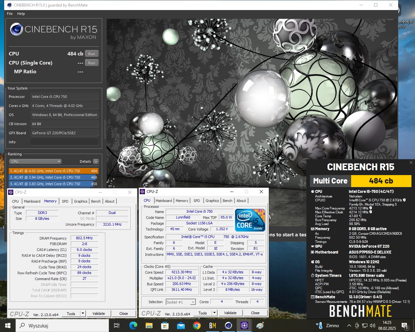The image size is (415, 332).
Task: Click the shield icon beside Max Effective Clock
Action: coord(371,212)
